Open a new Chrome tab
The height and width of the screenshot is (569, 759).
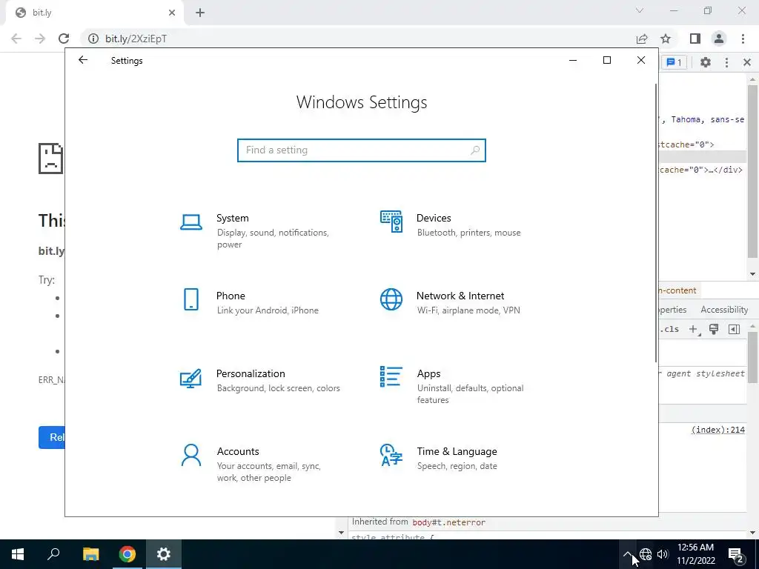[x=200, y=13]
